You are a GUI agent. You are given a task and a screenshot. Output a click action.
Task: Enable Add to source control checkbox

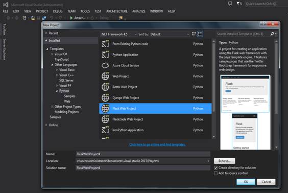[216, 173]
